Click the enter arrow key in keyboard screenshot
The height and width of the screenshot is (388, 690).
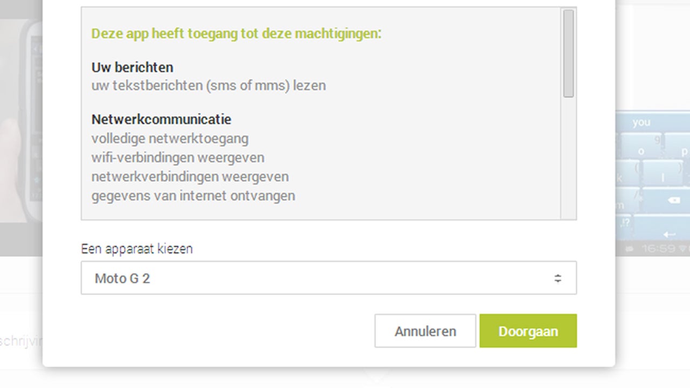click(x=670, y=234)
